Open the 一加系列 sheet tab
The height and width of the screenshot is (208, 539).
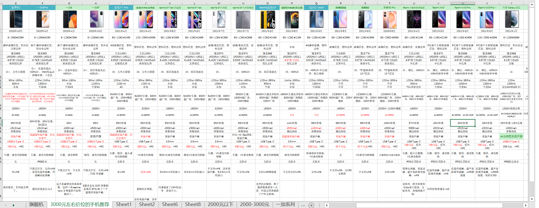coord(285,205)
